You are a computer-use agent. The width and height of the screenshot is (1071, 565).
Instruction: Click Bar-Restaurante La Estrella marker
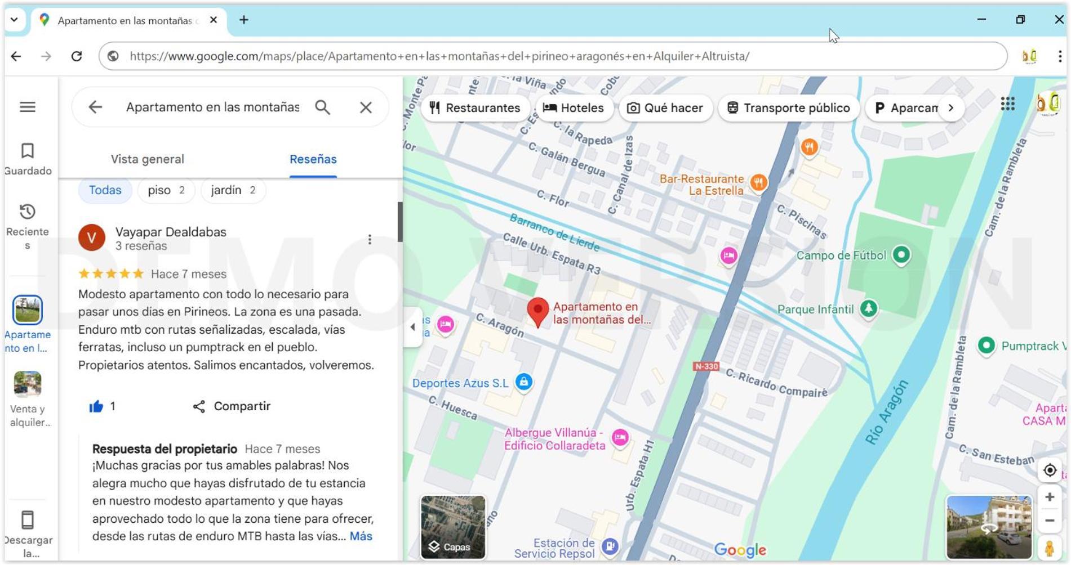(759, 183)
